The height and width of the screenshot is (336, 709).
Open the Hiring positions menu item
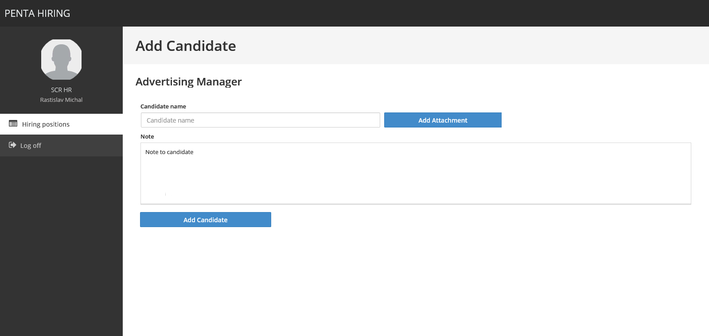[46, 124]
